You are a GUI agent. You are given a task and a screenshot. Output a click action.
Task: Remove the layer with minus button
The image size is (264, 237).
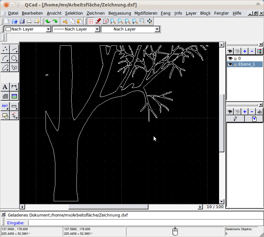(x=252, y=51)
